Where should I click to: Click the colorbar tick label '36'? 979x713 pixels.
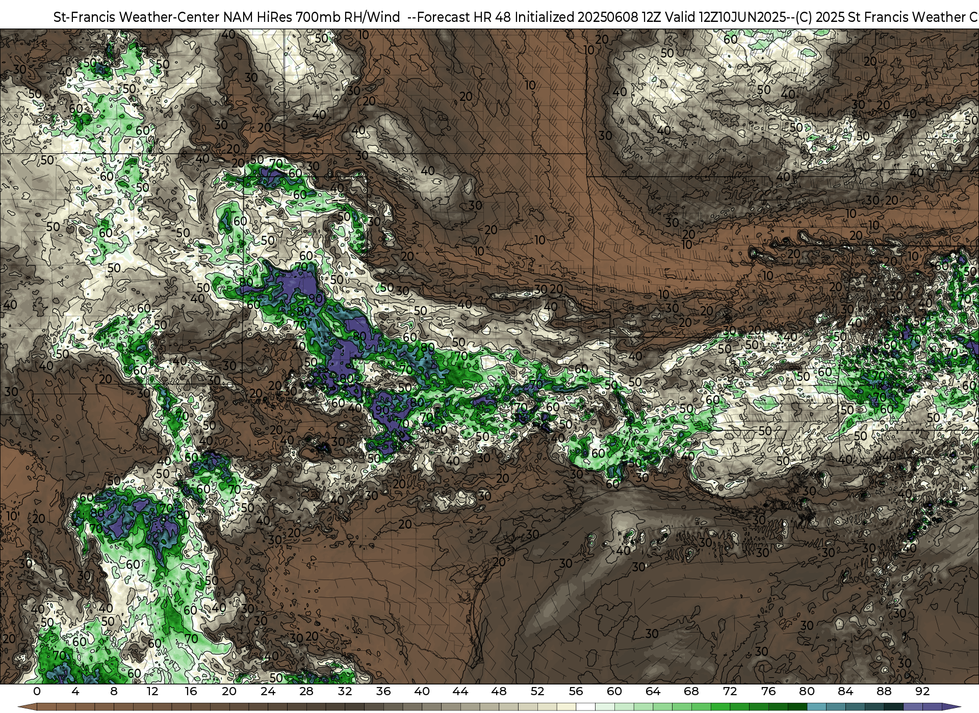383,691
